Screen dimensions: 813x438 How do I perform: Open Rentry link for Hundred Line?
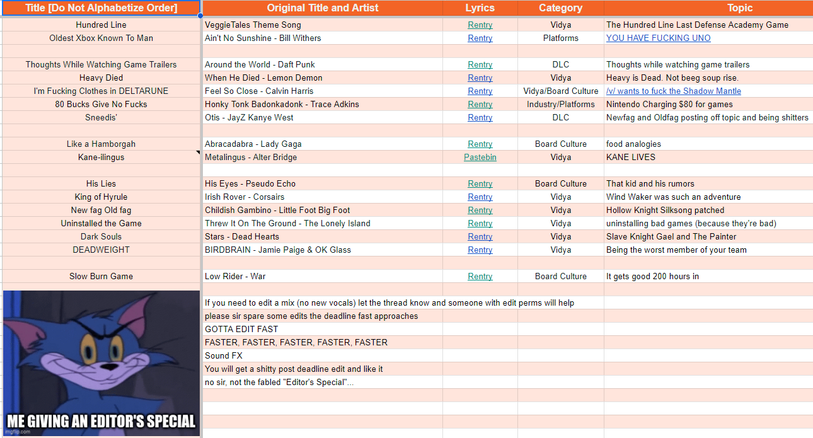(x=480, y=25)
